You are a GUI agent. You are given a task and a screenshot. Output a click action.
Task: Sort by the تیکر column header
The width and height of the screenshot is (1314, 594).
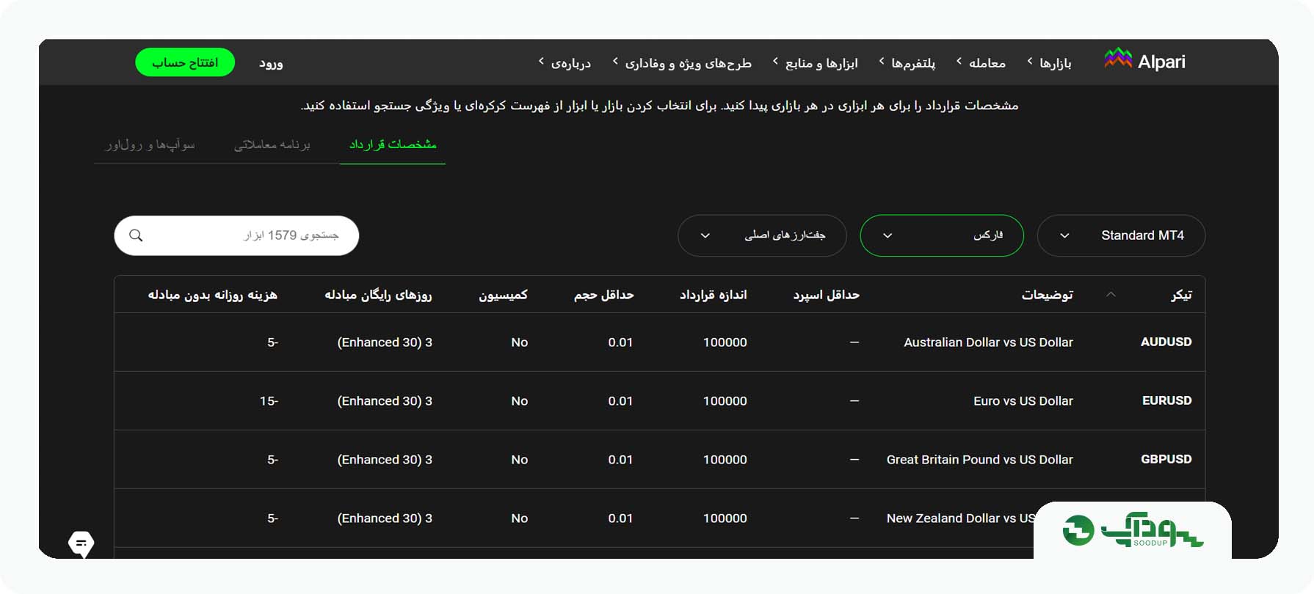pyautogui.click(x=1181, y=294)
